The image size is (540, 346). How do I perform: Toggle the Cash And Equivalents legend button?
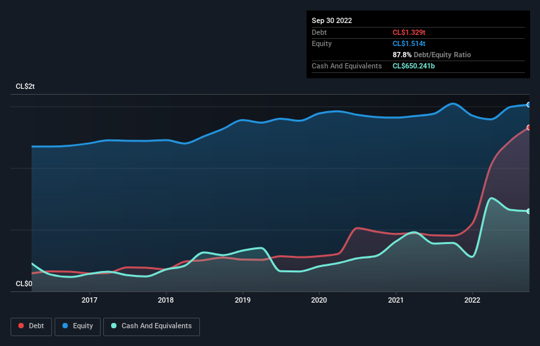pyautogui.click(x=151, y=326)
